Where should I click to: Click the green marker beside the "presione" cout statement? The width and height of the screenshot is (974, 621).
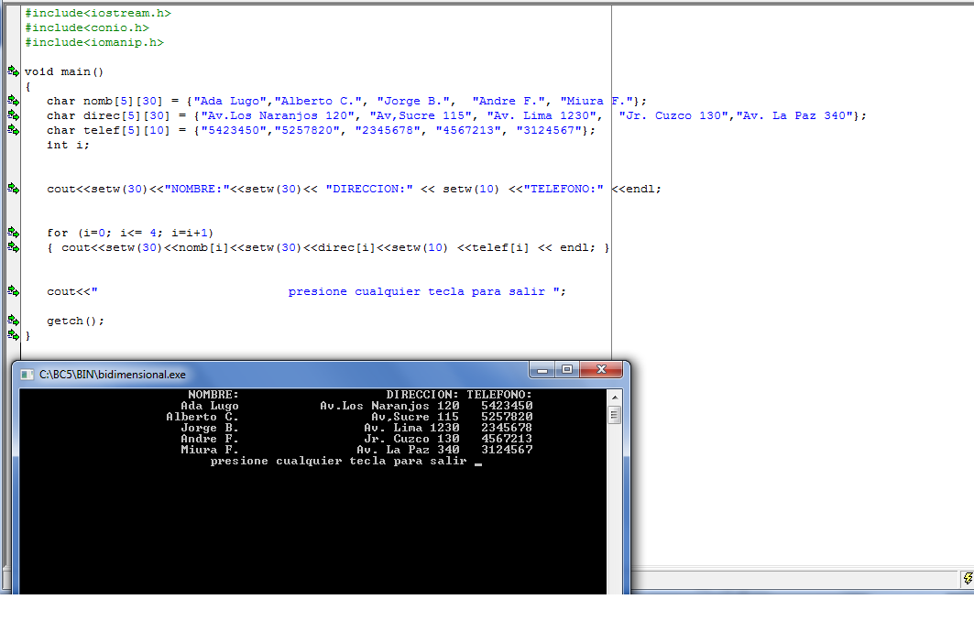point(11,291)
